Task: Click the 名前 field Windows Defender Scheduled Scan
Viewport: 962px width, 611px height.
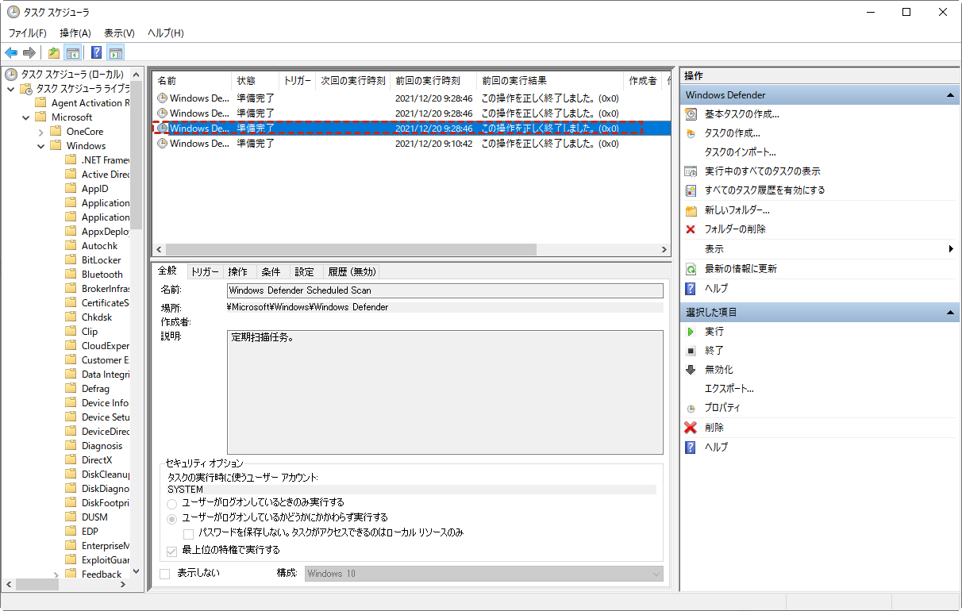Action: [x=444, y=290]
